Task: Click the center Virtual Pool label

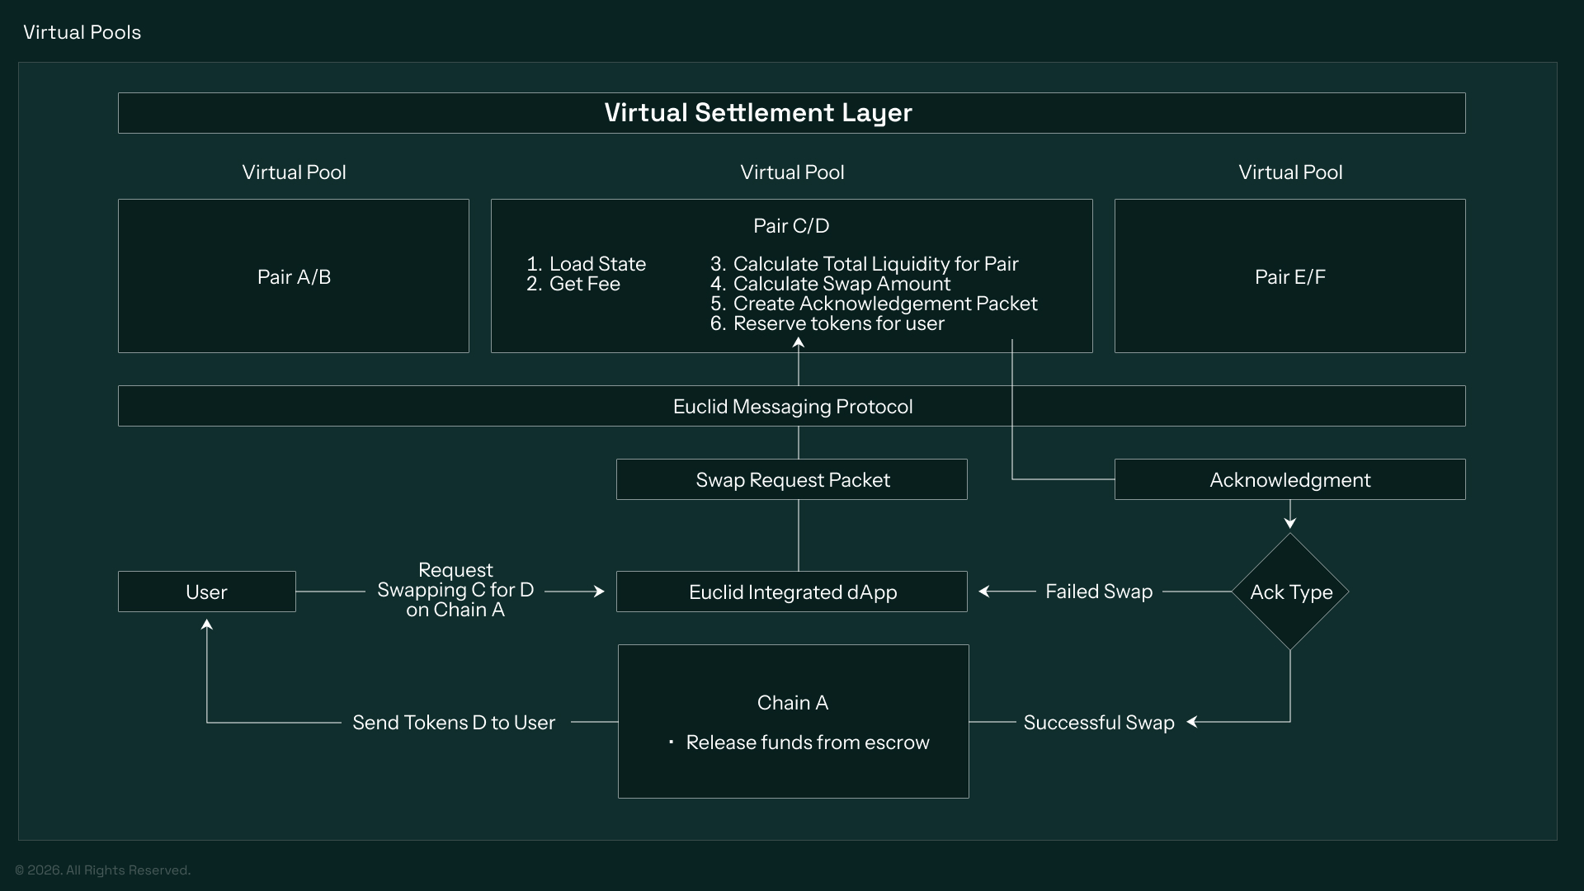Action: coord(791,172)
